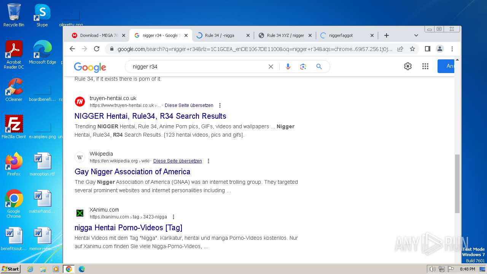Select the memorysee document on desktop
This screenshot has height=274, width=487.
42,239
